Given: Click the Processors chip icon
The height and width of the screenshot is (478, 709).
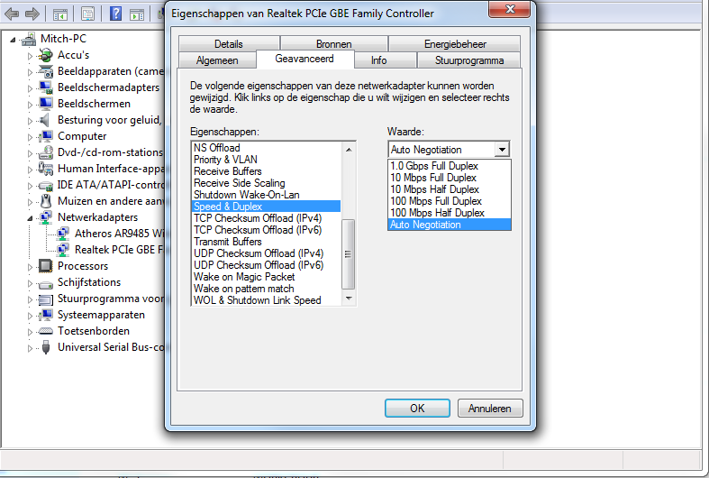Looking at the screenshot, I should pyautogui.click(x=45, y=266).
